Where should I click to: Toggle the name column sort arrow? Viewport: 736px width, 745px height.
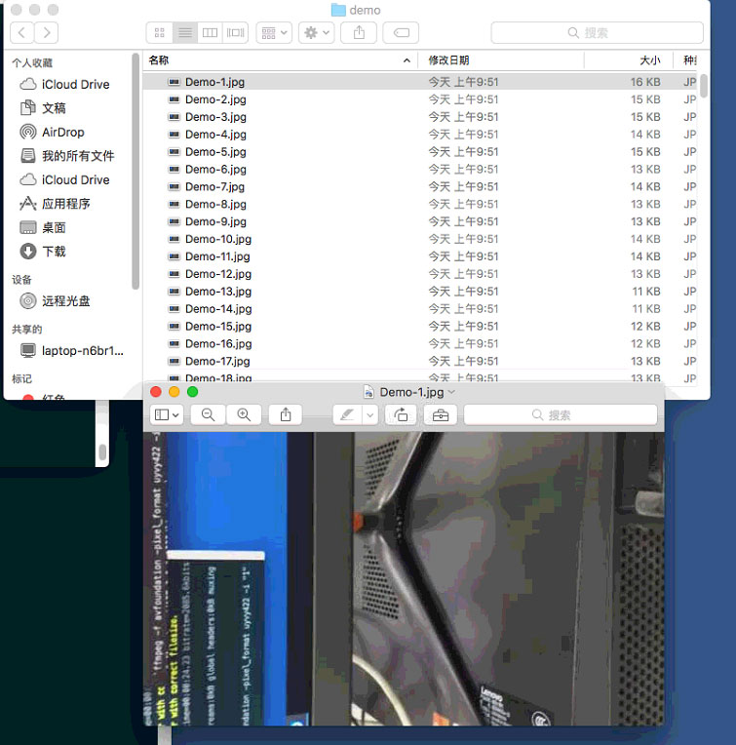click(x=407, y=60)
